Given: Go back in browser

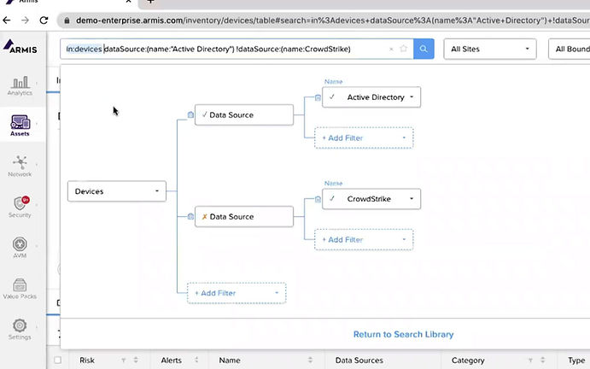Looking at the screenshot, I should click(x=7, y=20).
